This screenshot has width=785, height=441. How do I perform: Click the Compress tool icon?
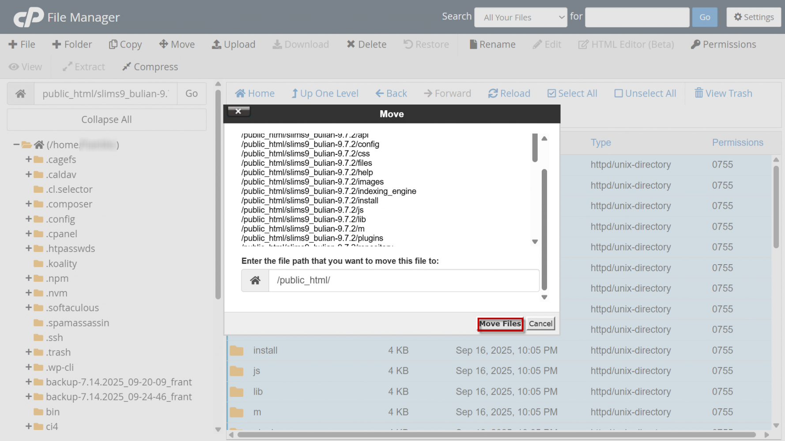coord(127,67)
